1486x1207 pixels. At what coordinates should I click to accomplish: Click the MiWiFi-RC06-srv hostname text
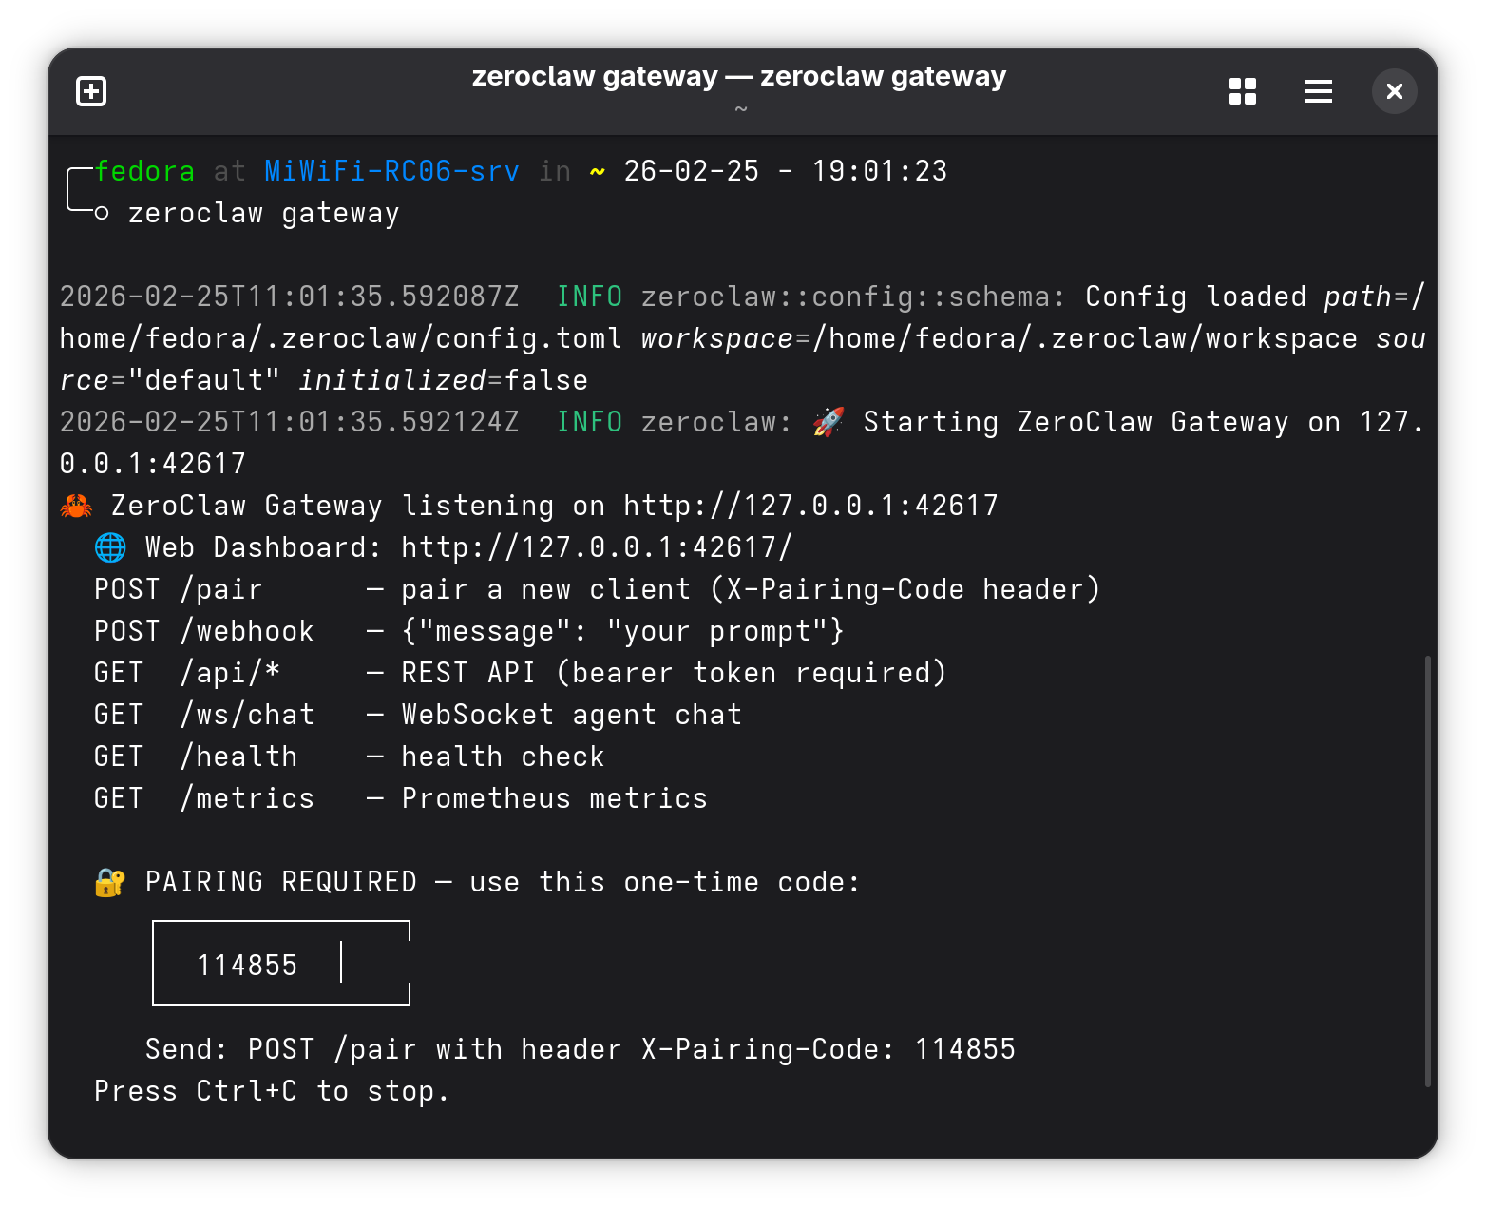(x=391, y=171)
